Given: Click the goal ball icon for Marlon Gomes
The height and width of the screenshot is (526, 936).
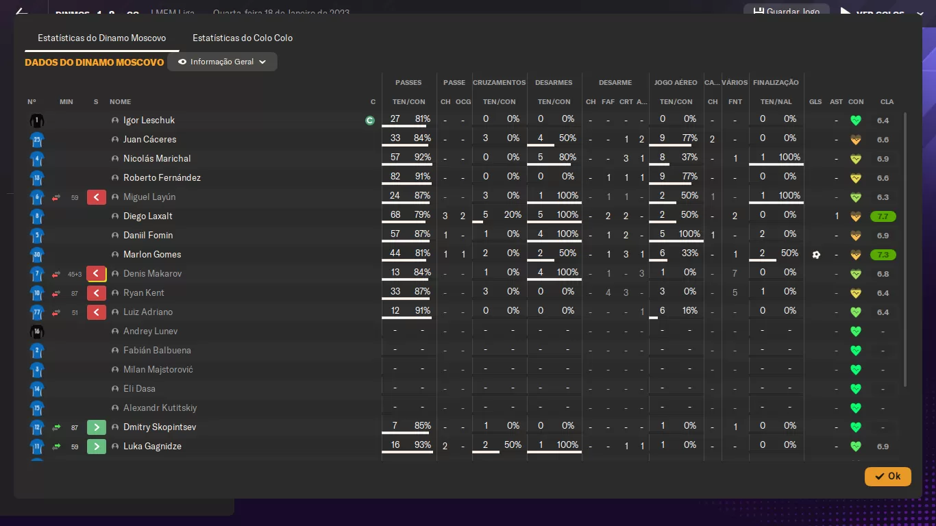Looking at the screenshot, I should (816, 255).
